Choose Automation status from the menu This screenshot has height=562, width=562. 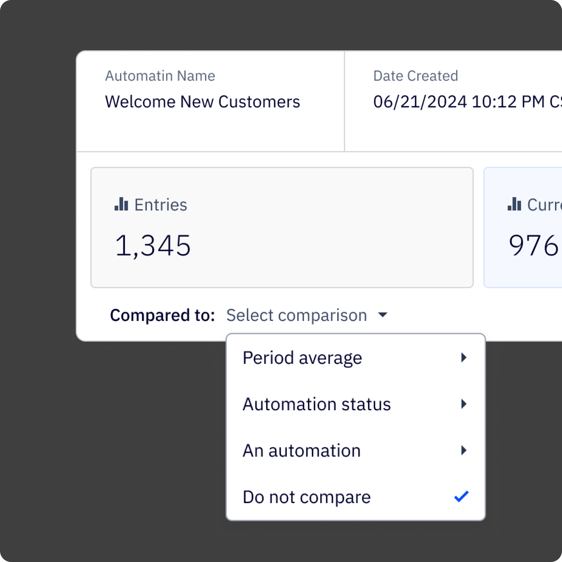coord(316,404)
